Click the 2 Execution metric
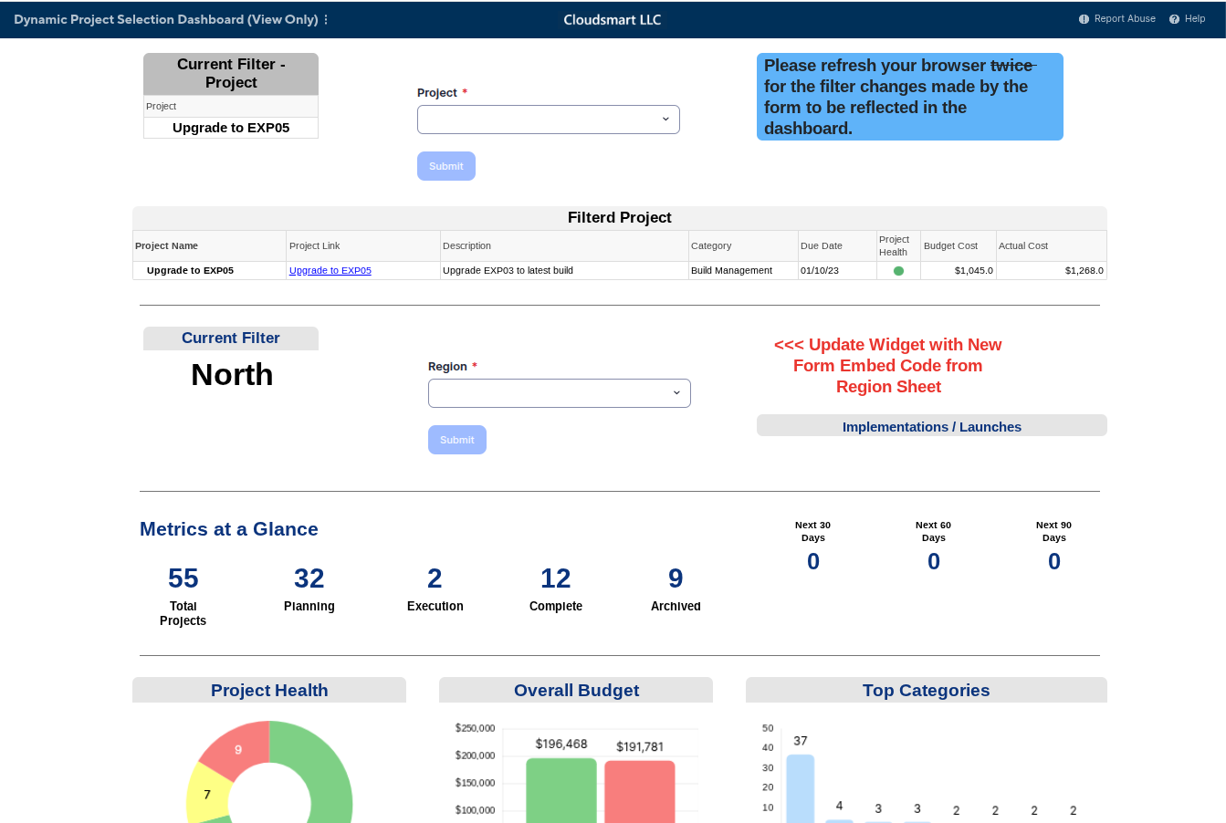 [435, 578]
